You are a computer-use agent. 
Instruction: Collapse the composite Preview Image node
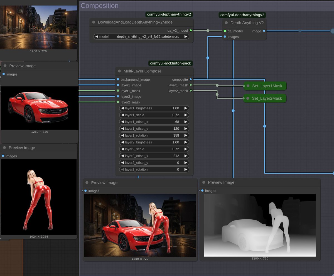(87, 182)
